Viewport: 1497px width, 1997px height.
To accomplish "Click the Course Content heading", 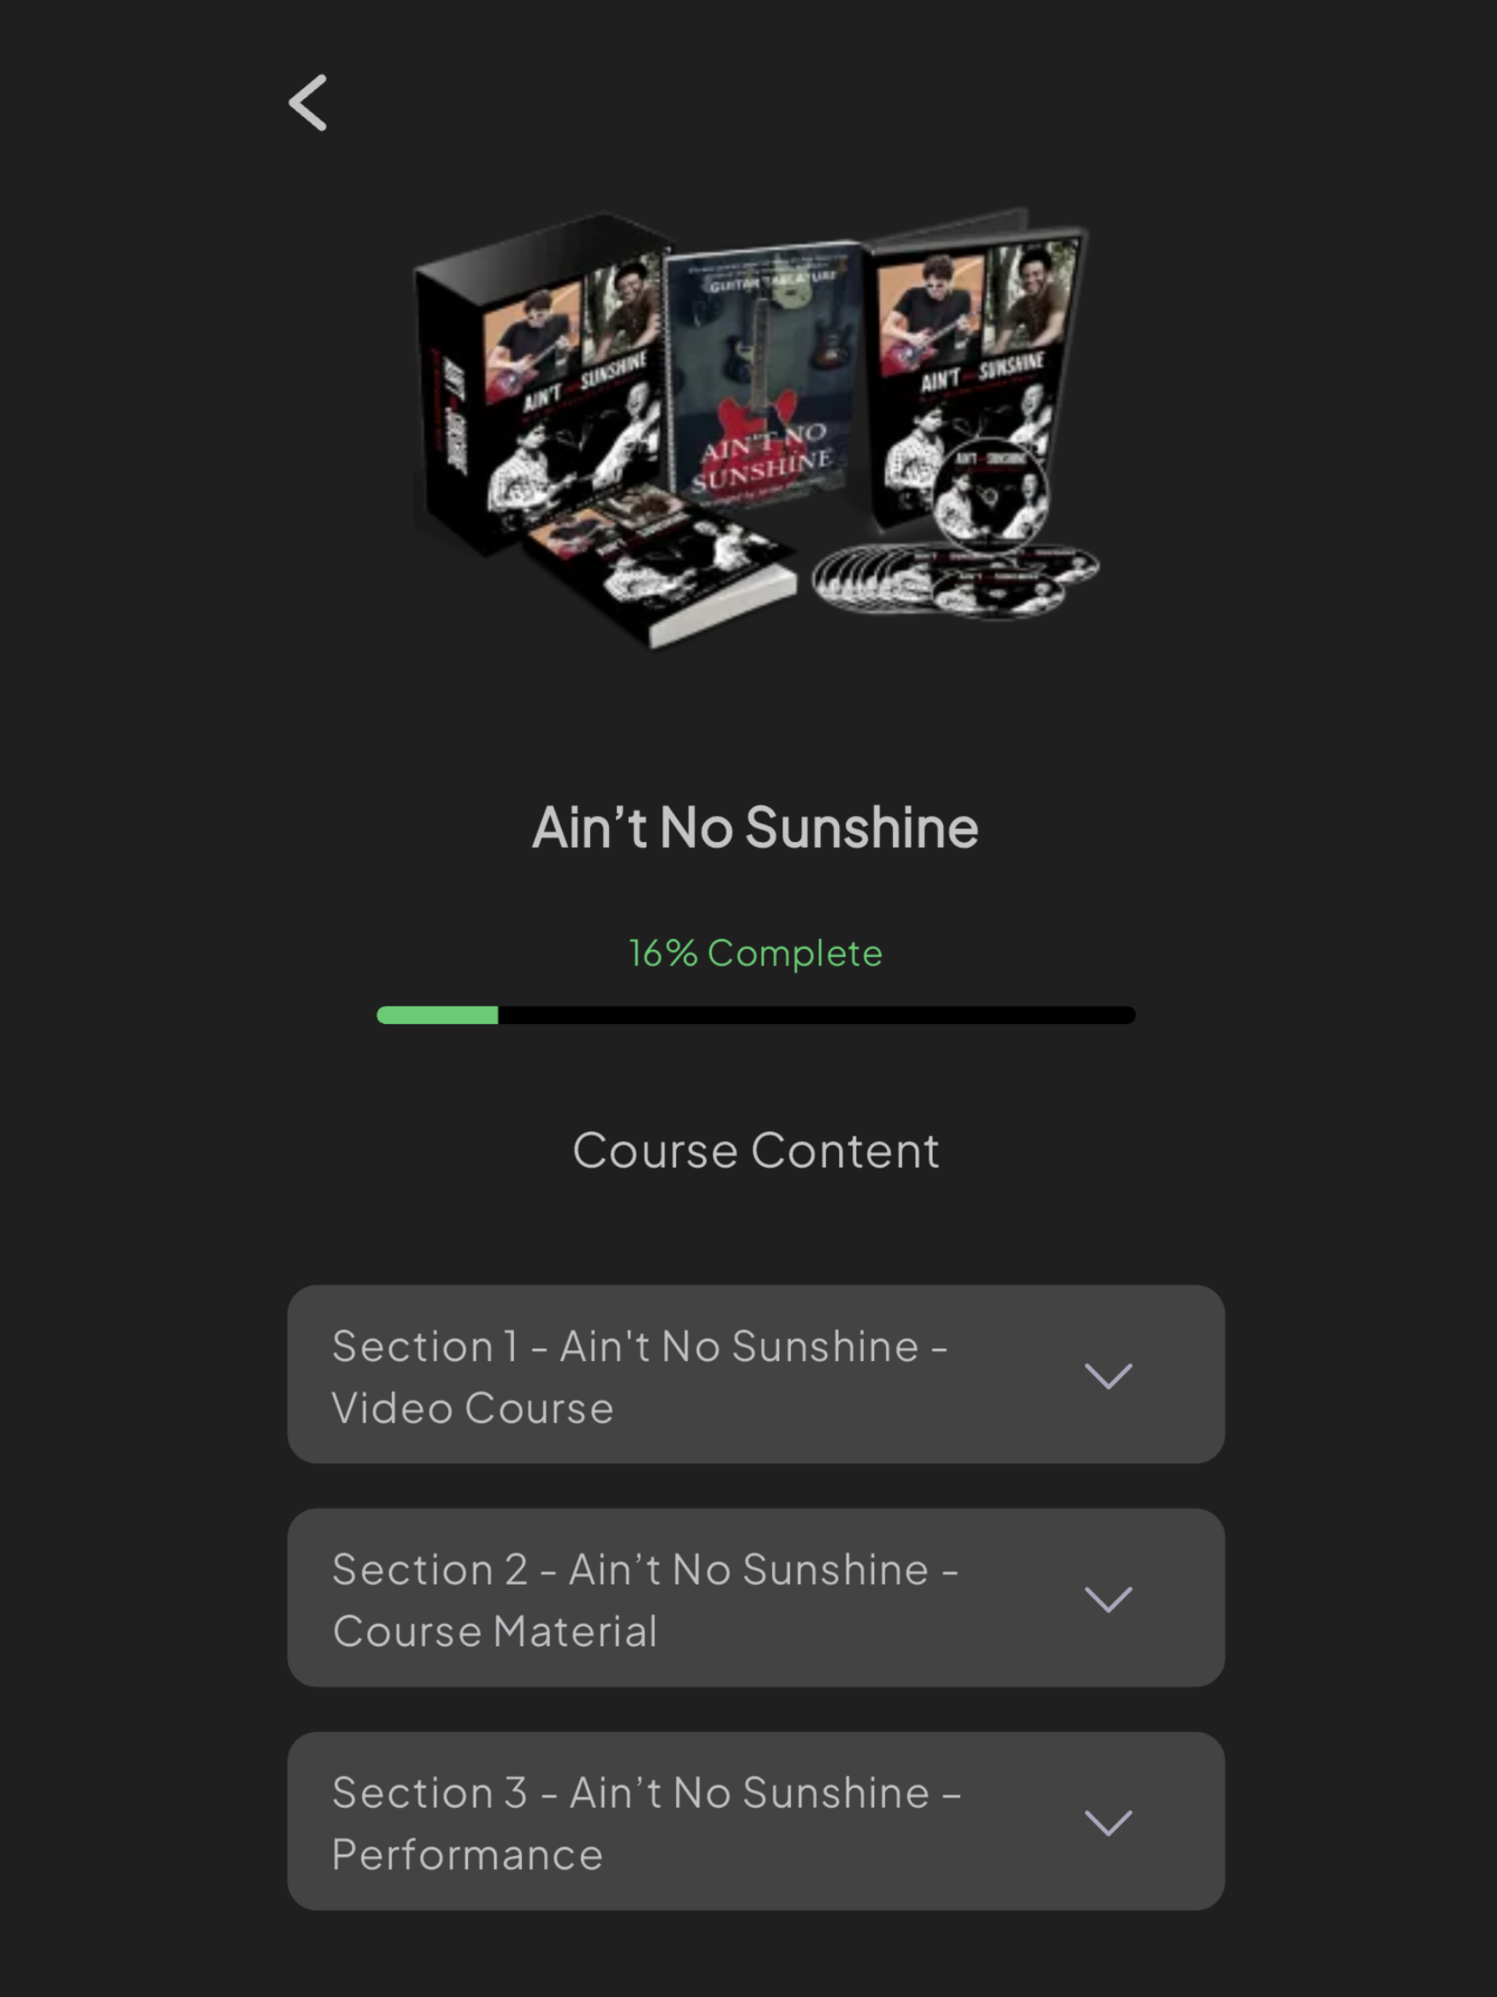I will click(x=756, y=1151).
